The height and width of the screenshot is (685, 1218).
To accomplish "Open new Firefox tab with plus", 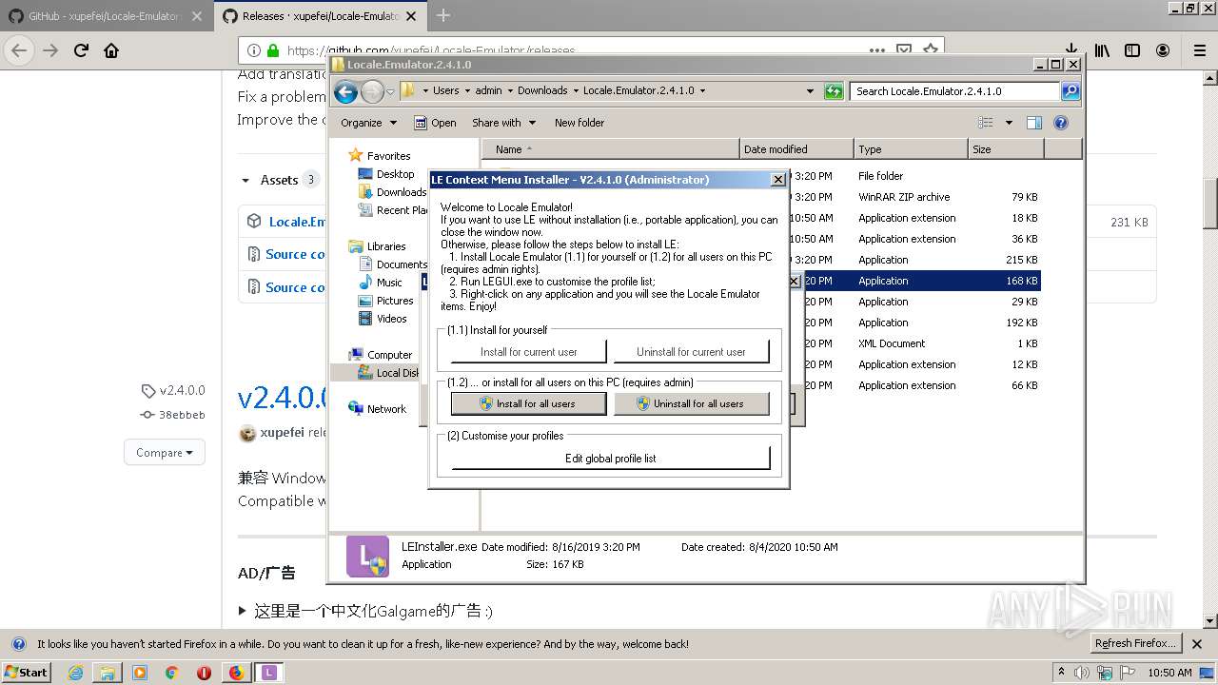I will click(x=442, y=15).
